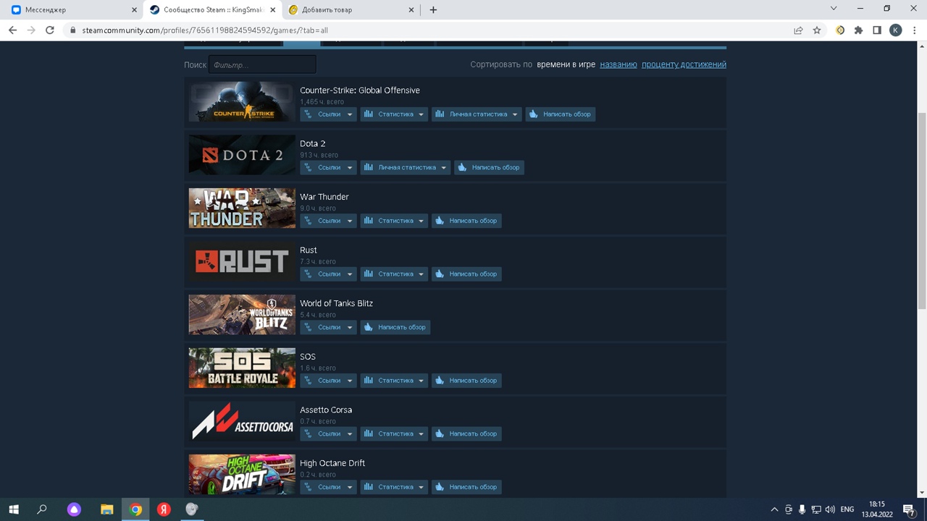Sort by времени в игре
This screenshot has height=521, width=927.
pyautogui.click(x=566, y=64)
